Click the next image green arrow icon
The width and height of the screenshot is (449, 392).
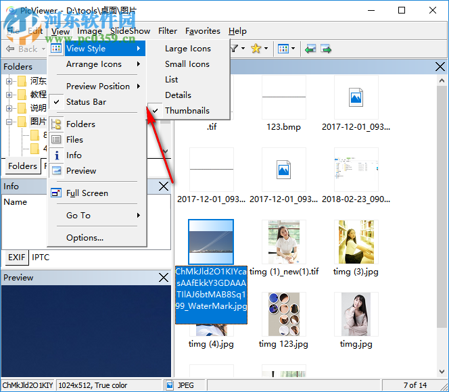point(326,49)
